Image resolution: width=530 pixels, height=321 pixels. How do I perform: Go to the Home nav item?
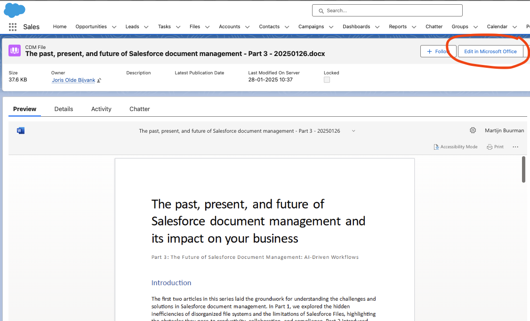click(60, 26)
